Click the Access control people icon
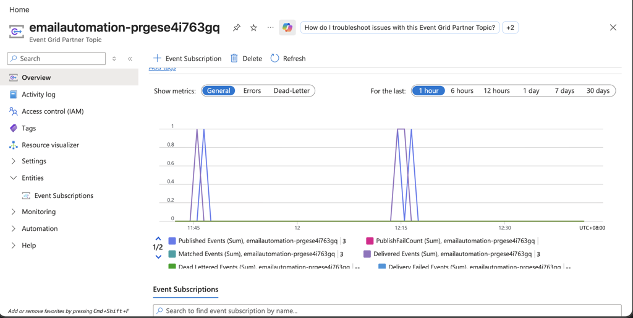Image resolution: width=633 pixels, height=318 pixels. [x=14, y=111]
